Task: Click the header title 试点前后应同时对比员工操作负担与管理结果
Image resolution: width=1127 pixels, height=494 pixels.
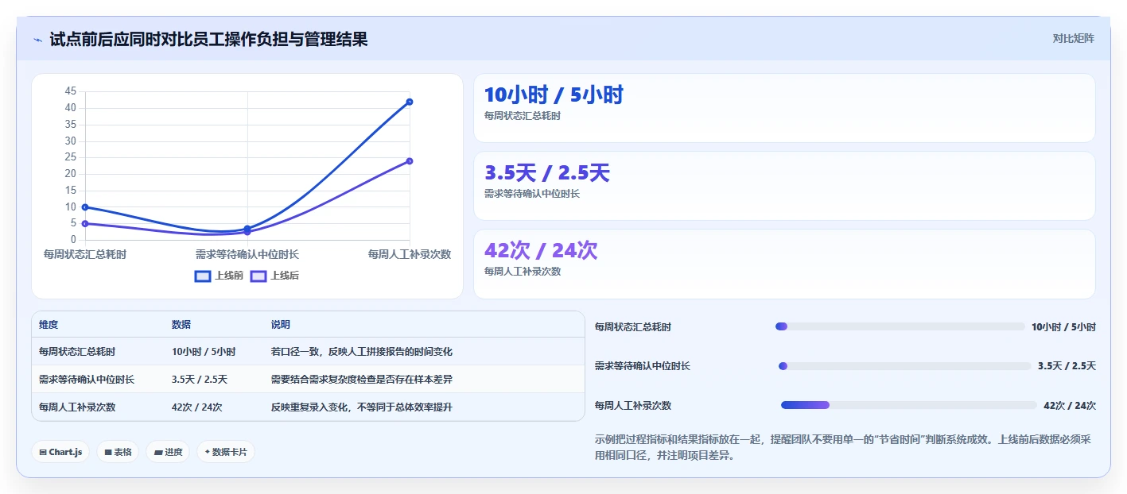Action: tap(208, 39)
